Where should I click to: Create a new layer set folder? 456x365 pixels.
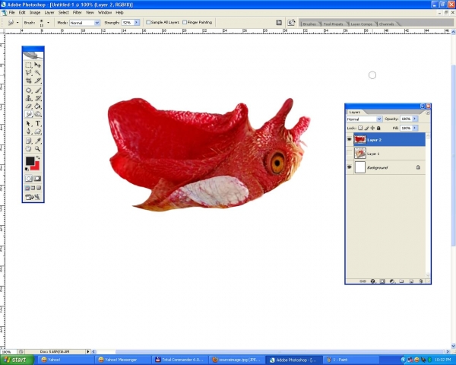[401, 281]
